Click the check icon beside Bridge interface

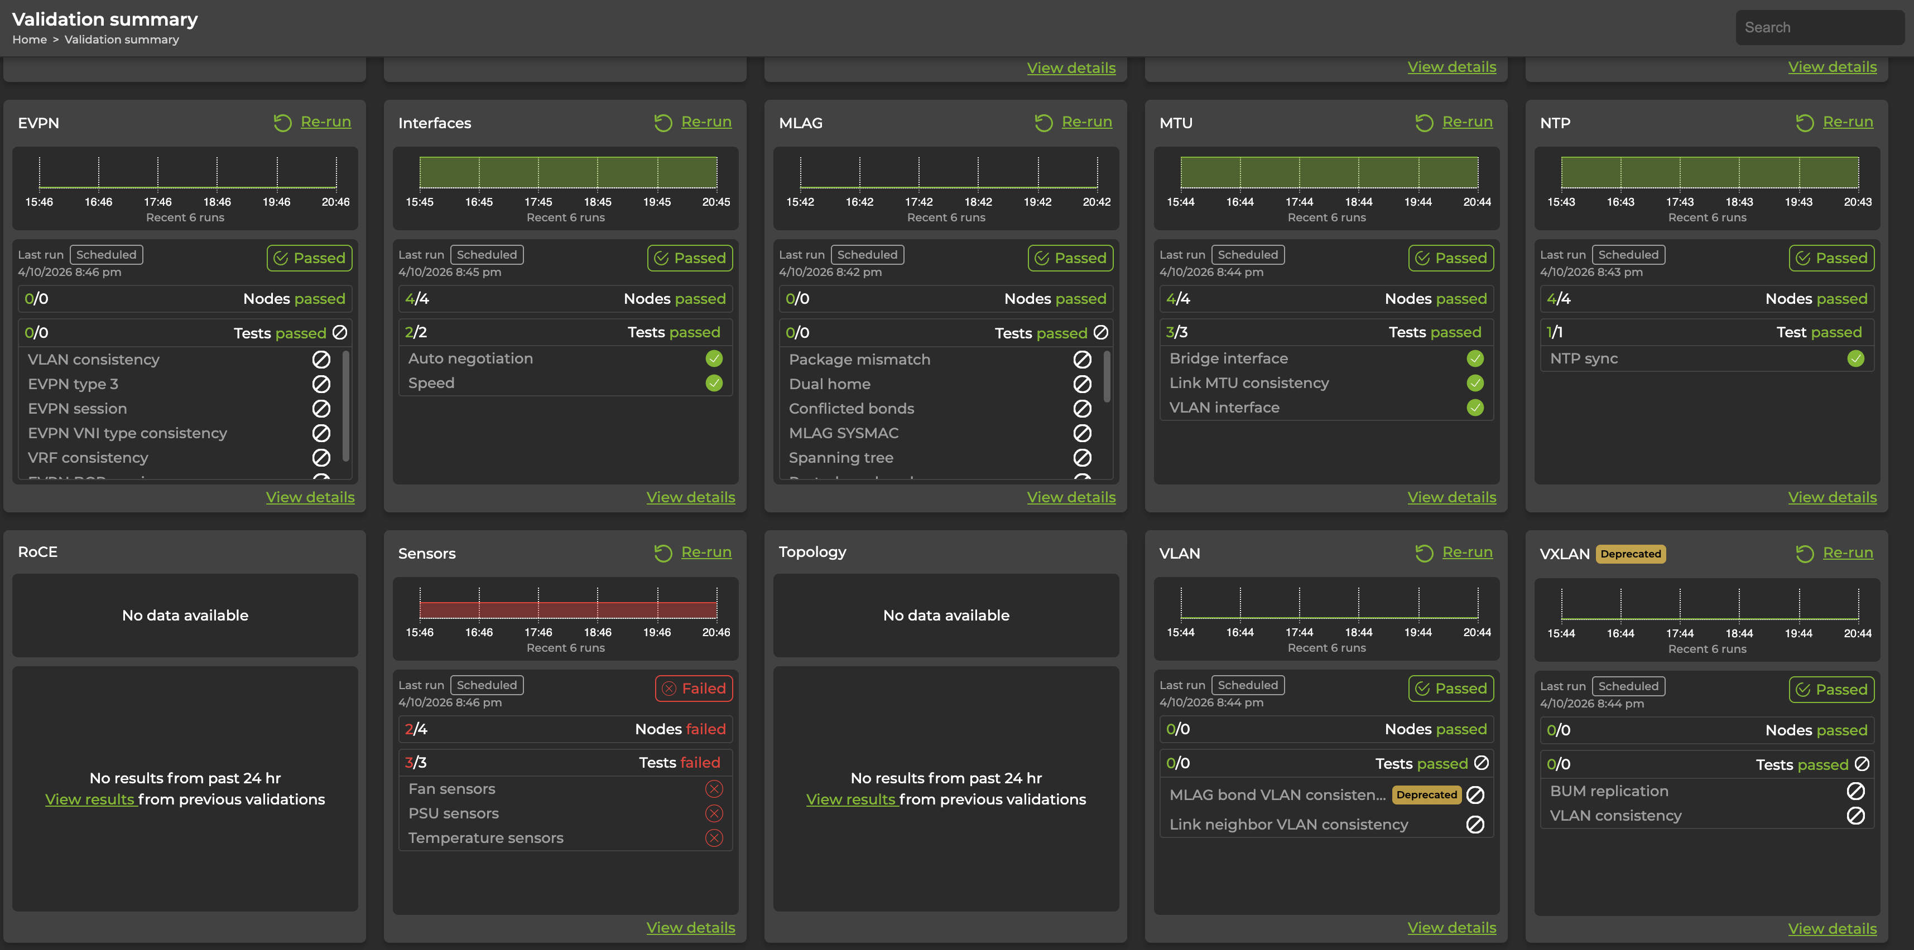(1475, 358)
